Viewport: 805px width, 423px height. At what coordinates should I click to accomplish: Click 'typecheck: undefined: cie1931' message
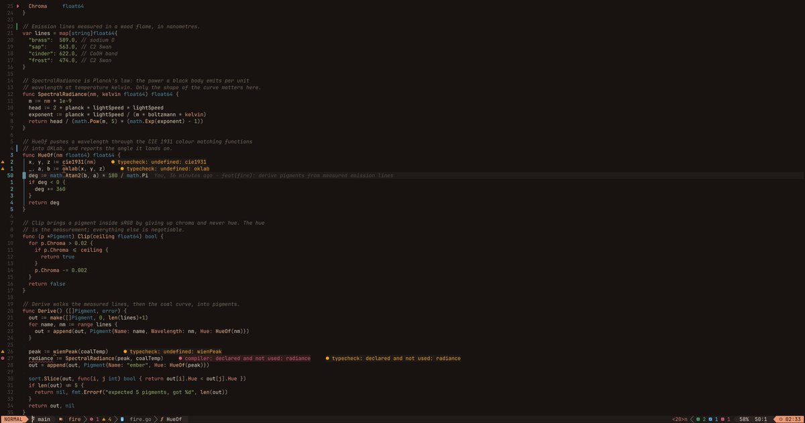(162, 162)
